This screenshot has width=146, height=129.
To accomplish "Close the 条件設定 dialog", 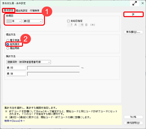I will point(143,3).
